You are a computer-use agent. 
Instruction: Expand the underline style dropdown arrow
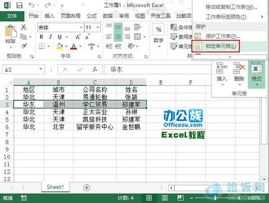coord(67,37)
